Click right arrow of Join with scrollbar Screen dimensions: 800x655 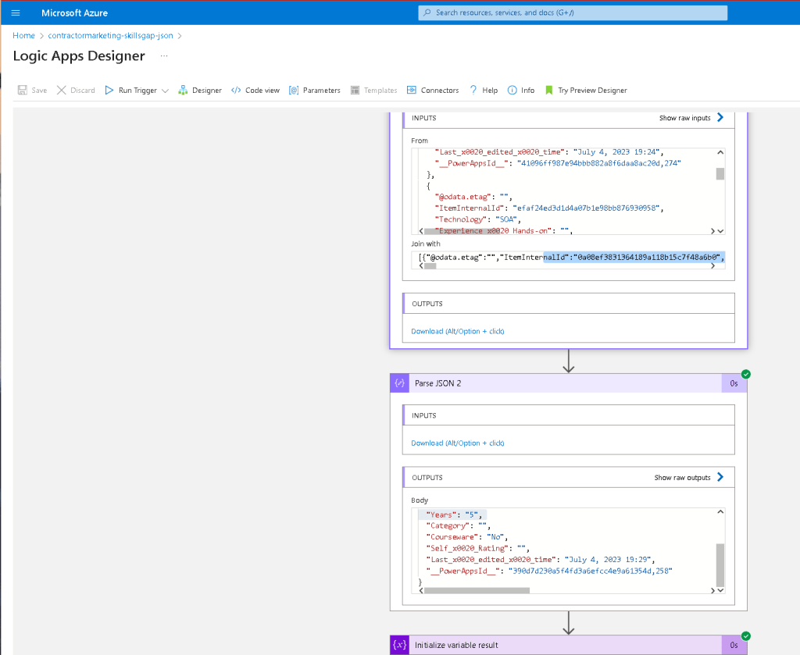point(712,266)
